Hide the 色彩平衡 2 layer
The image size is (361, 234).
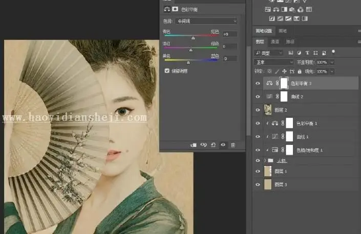(x=258, y=83)
